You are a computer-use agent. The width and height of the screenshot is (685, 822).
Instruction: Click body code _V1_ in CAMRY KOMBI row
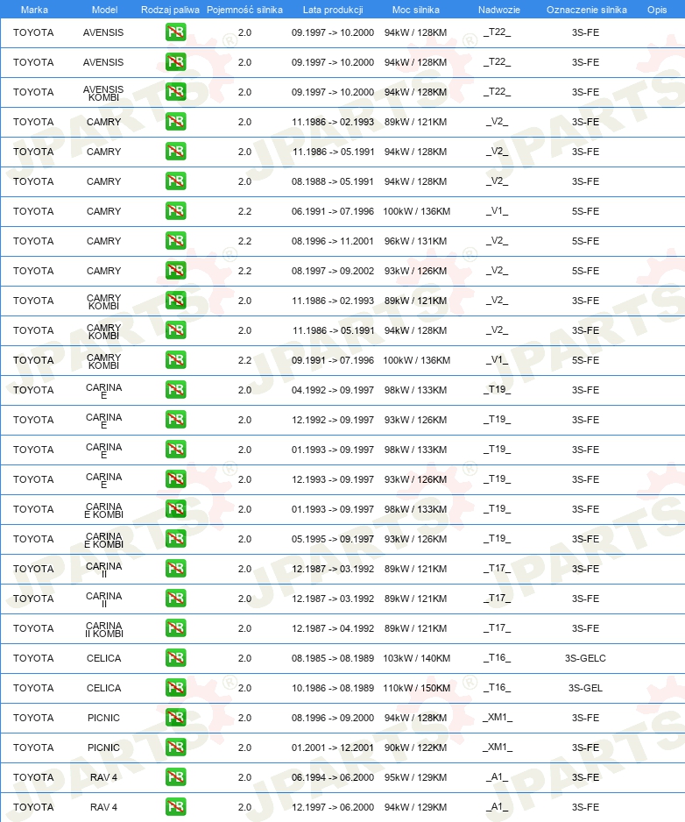point(498,359)
